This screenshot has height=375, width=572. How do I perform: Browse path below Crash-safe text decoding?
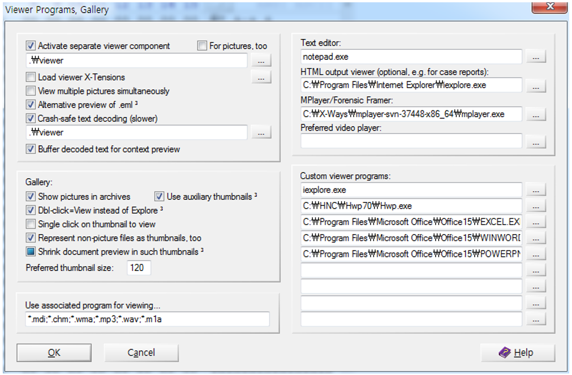point(261,132)
